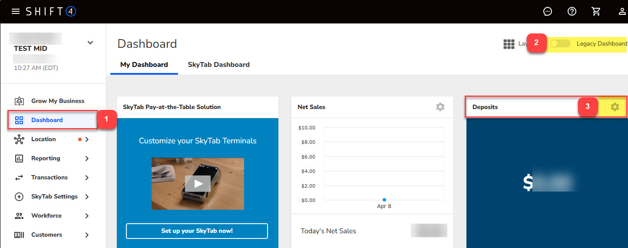Expand the Reporting submenu chevron
628x248 pixels.
pyautogui.click(x=87, y=159)
